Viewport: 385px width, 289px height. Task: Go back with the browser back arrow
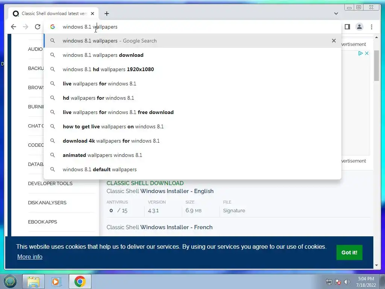[14, 27]
